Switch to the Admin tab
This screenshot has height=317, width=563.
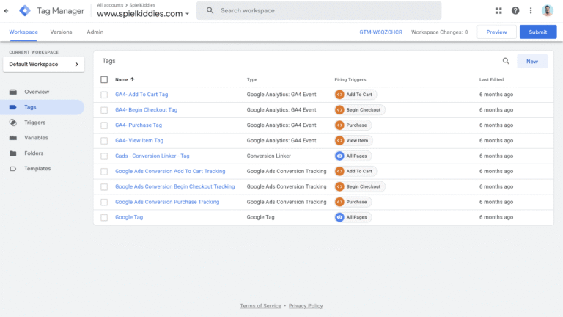pyautogui.click(x=95, y=32)
